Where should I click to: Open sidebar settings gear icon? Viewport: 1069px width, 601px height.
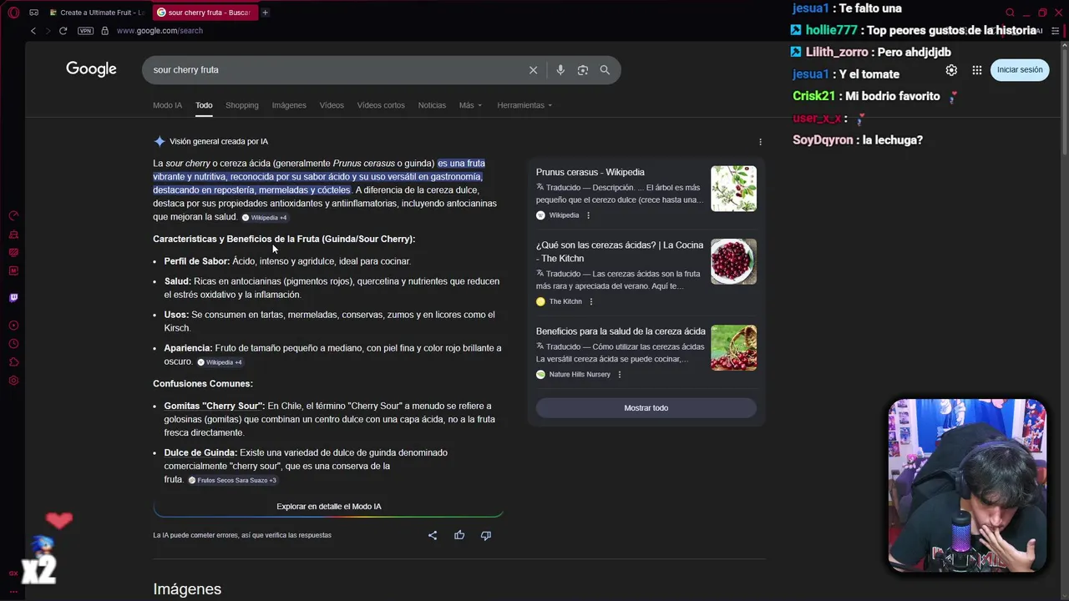(x=13, y=381)
